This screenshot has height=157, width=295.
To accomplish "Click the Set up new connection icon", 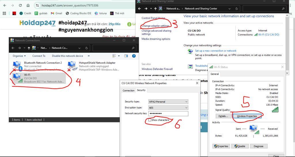I will click(x=190, y=51).
